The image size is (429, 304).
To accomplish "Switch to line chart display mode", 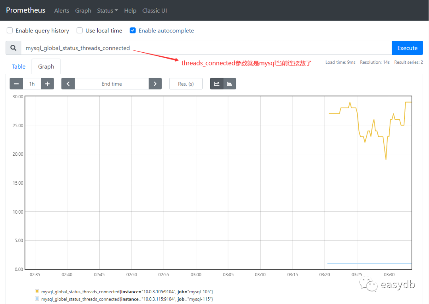I will tap(216, 84).
